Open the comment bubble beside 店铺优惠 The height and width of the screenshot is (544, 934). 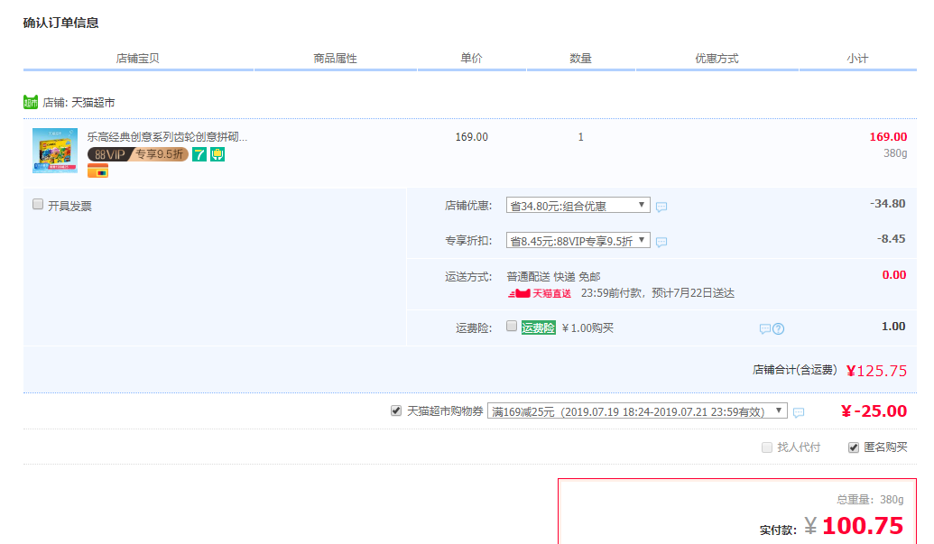click(x=661, y=207)
